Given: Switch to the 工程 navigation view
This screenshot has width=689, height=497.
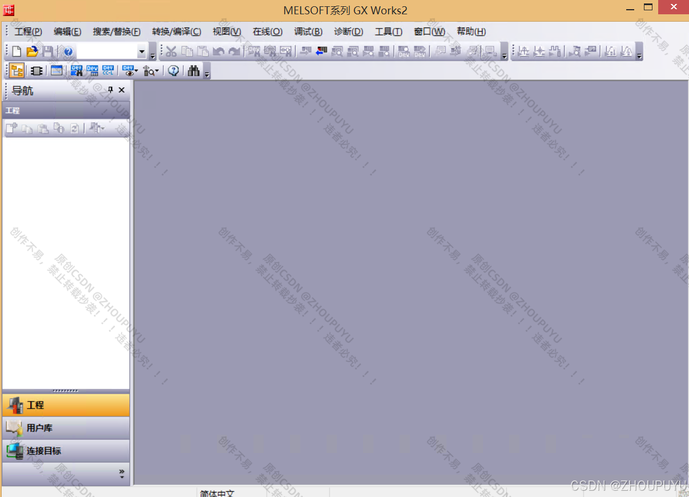Looking at the screenshot, I should click(66, 405).
